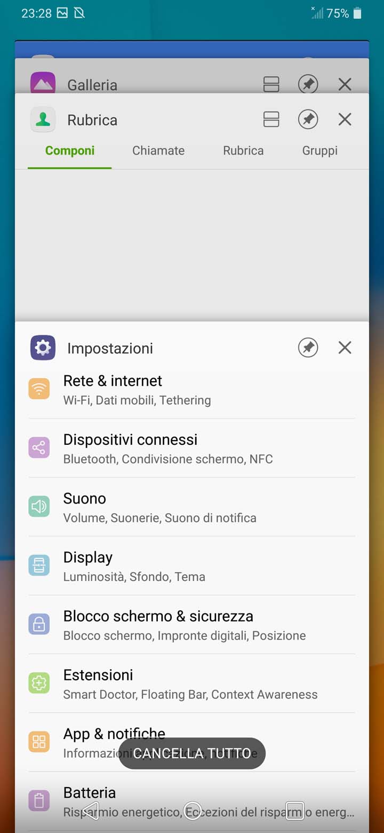
Task: Switch to the Gruppi tab
Action: [x=320, y=151]
